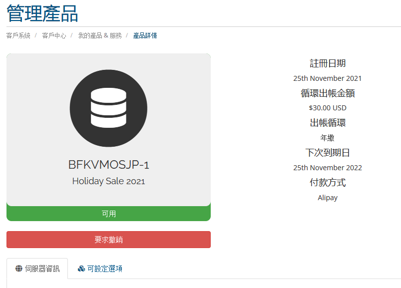Click the green 可用 status bar

tap(108, 214)
